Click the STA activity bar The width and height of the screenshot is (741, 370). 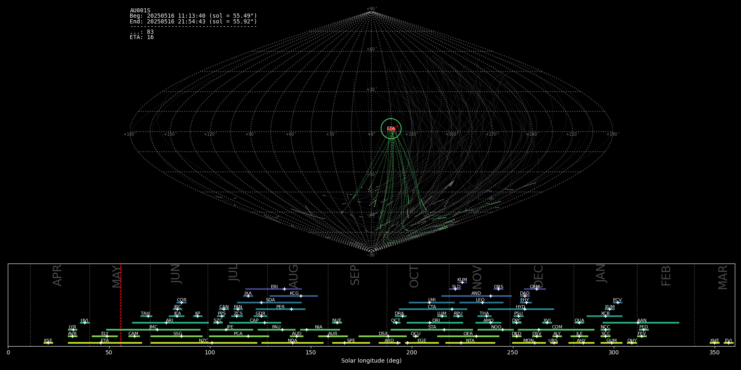(432, 329)
